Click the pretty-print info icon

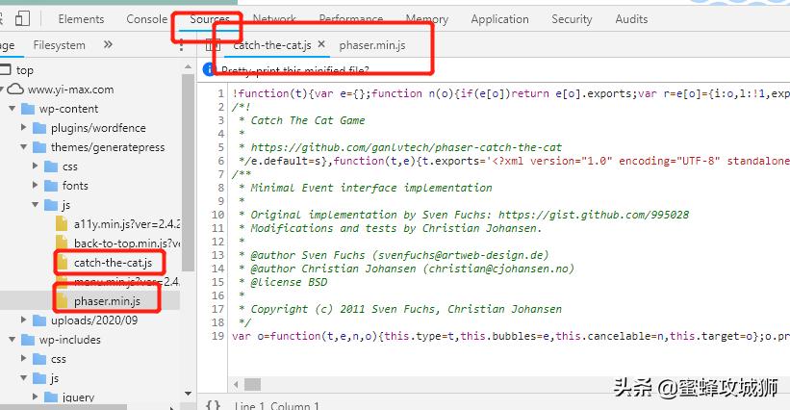point(209,69)
